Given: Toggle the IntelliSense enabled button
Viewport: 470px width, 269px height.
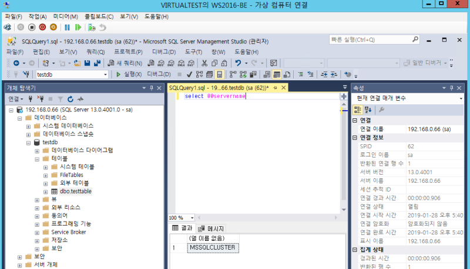Looking at the screenshot, I should pos(219,74).
